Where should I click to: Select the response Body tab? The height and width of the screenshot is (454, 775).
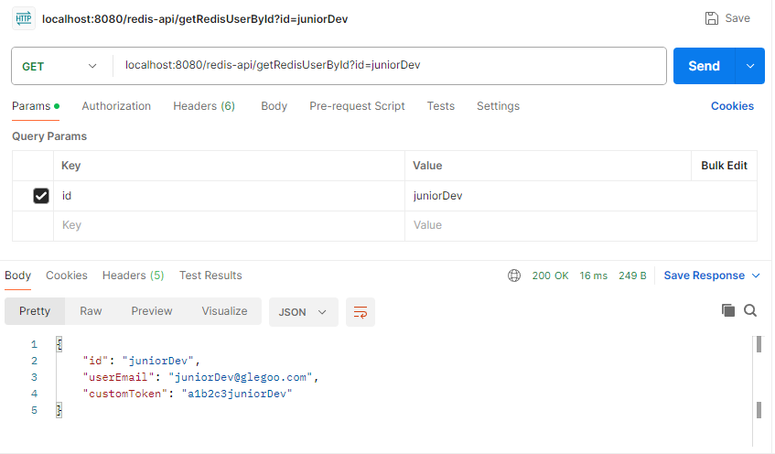coord(17,276)
